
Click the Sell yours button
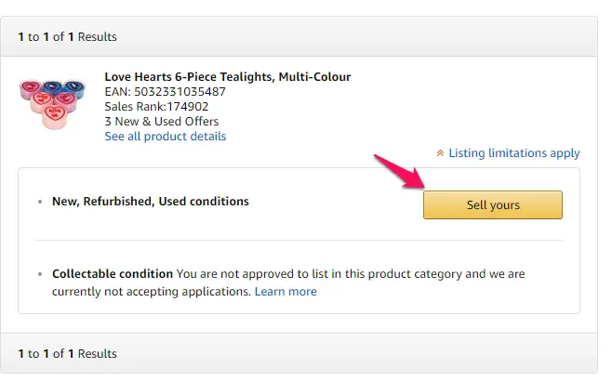[493, 204]
